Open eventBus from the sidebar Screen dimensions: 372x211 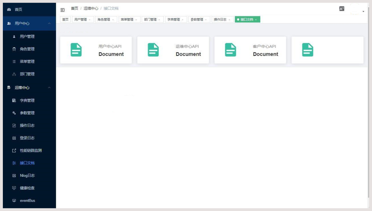[29, 200]
